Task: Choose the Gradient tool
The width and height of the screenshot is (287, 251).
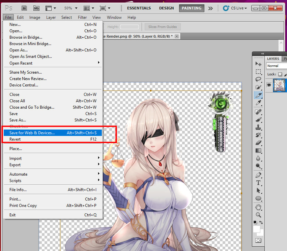Action: click(258, 150)
